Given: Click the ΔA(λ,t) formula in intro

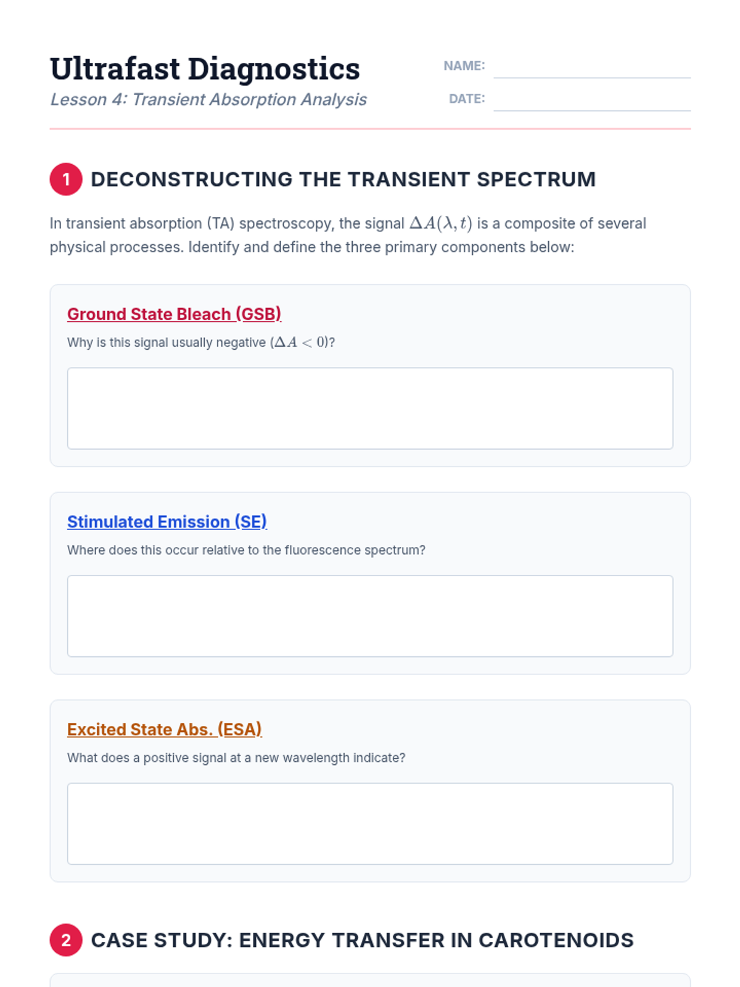Looking at the screenshot, I should coord(440,223).
